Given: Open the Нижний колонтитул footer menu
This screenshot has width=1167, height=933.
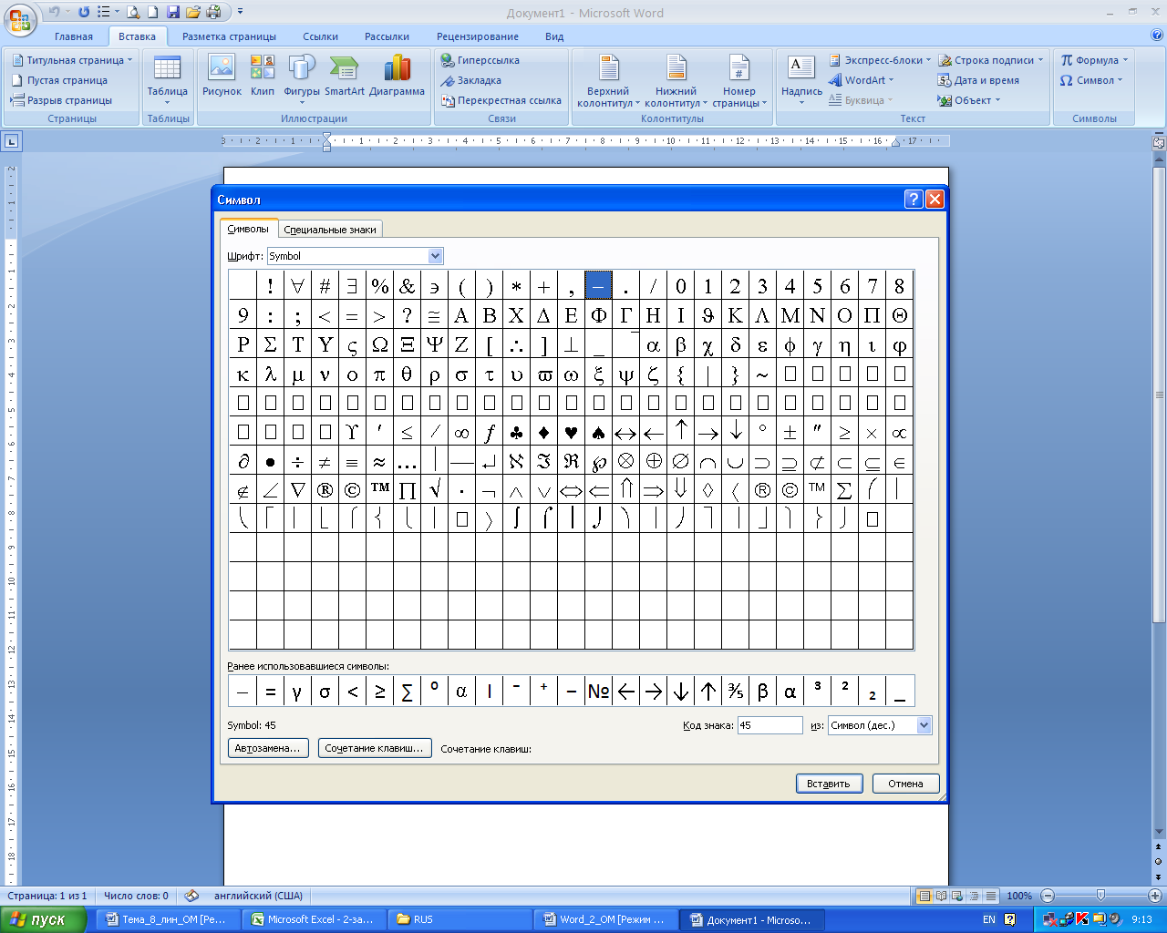Looking at the screenshot, I should coord(676,80).
